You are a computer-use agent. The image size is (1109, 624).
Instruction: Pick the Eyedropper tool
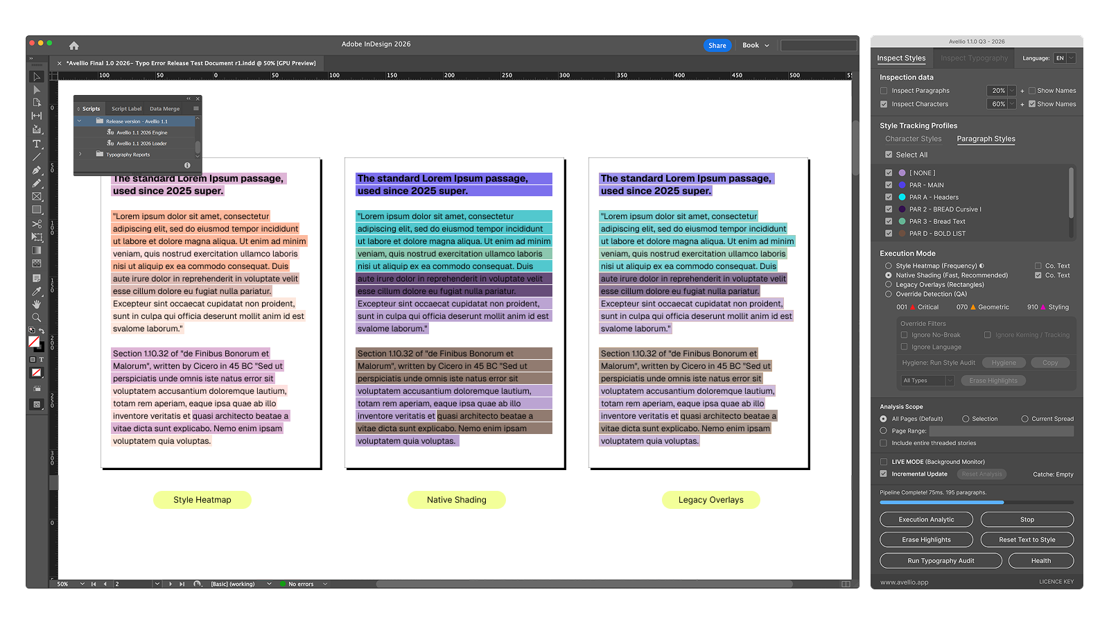pos(37,291)
